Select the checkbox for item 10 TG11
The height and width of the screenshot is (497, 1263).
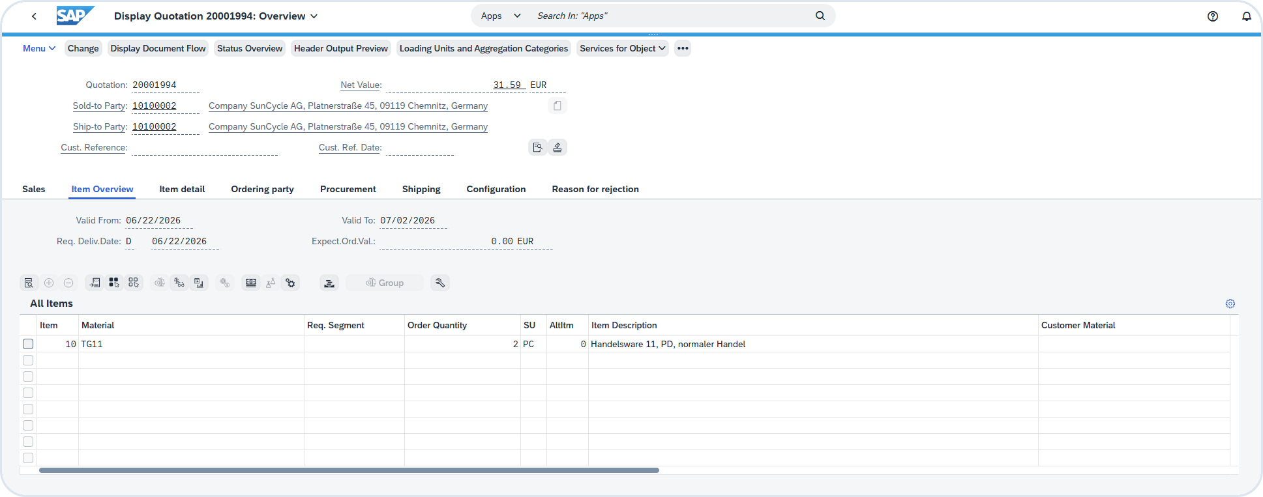[28, 344]
